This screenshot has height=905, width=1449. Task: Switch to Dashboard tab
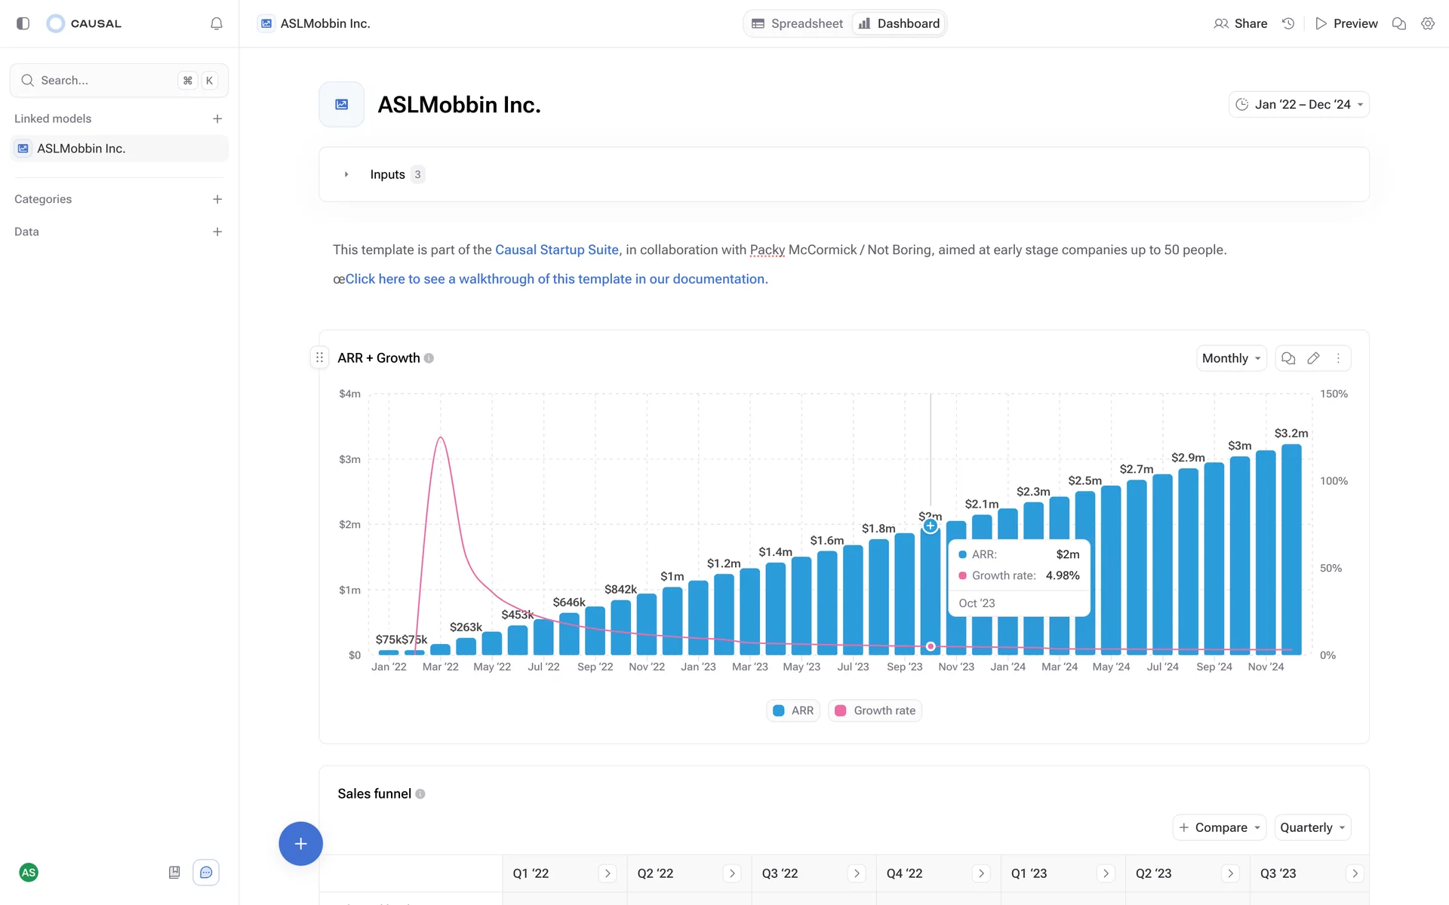click(900, 23)
